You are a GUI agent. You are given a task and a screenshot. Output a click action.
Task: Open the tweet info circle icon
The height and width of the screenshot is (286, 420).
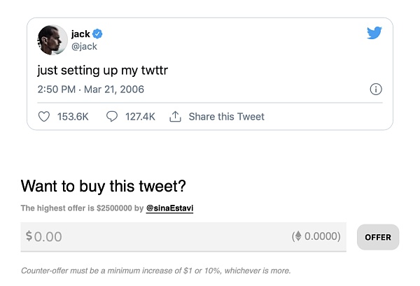coord(375,90)
